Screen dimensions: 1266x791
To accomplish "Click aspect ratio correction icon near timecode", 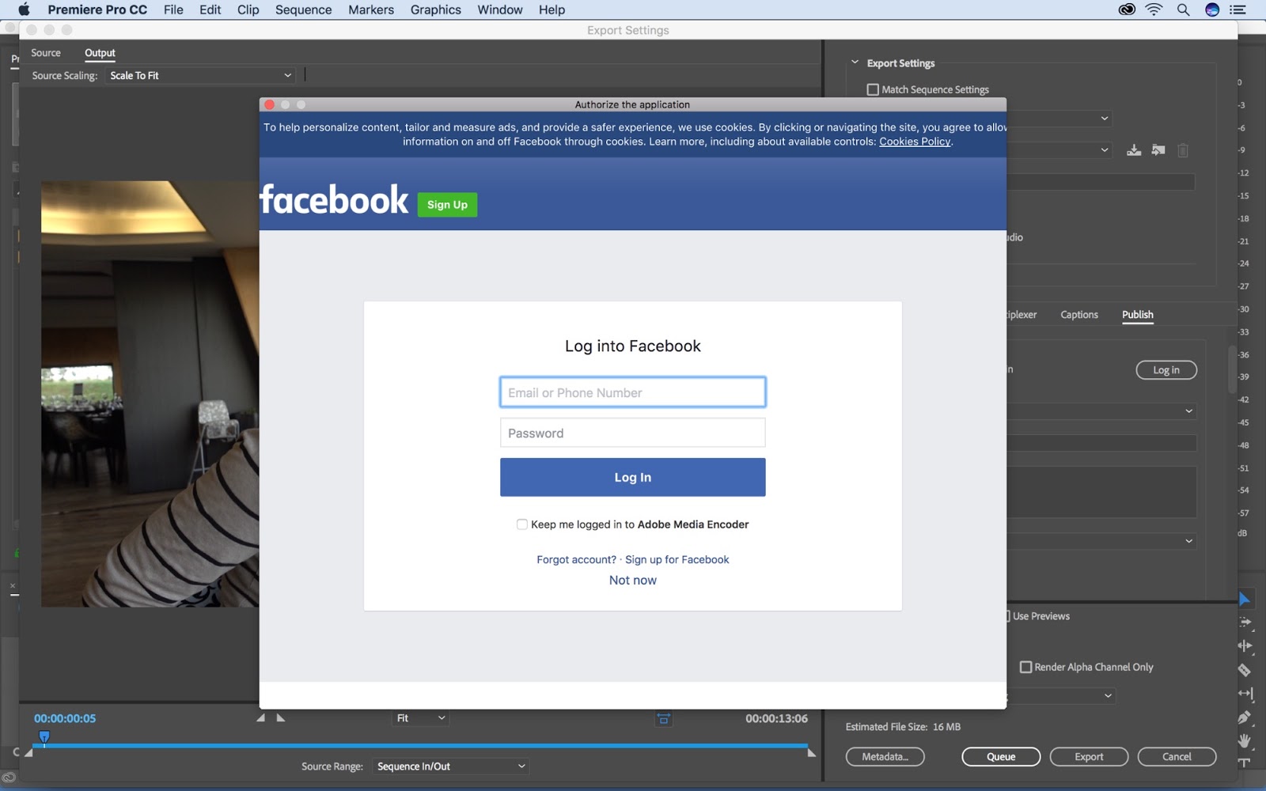I will tap(664, 718).
